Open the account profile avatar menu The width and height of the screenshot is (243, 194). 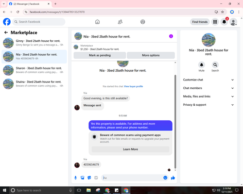233,22
